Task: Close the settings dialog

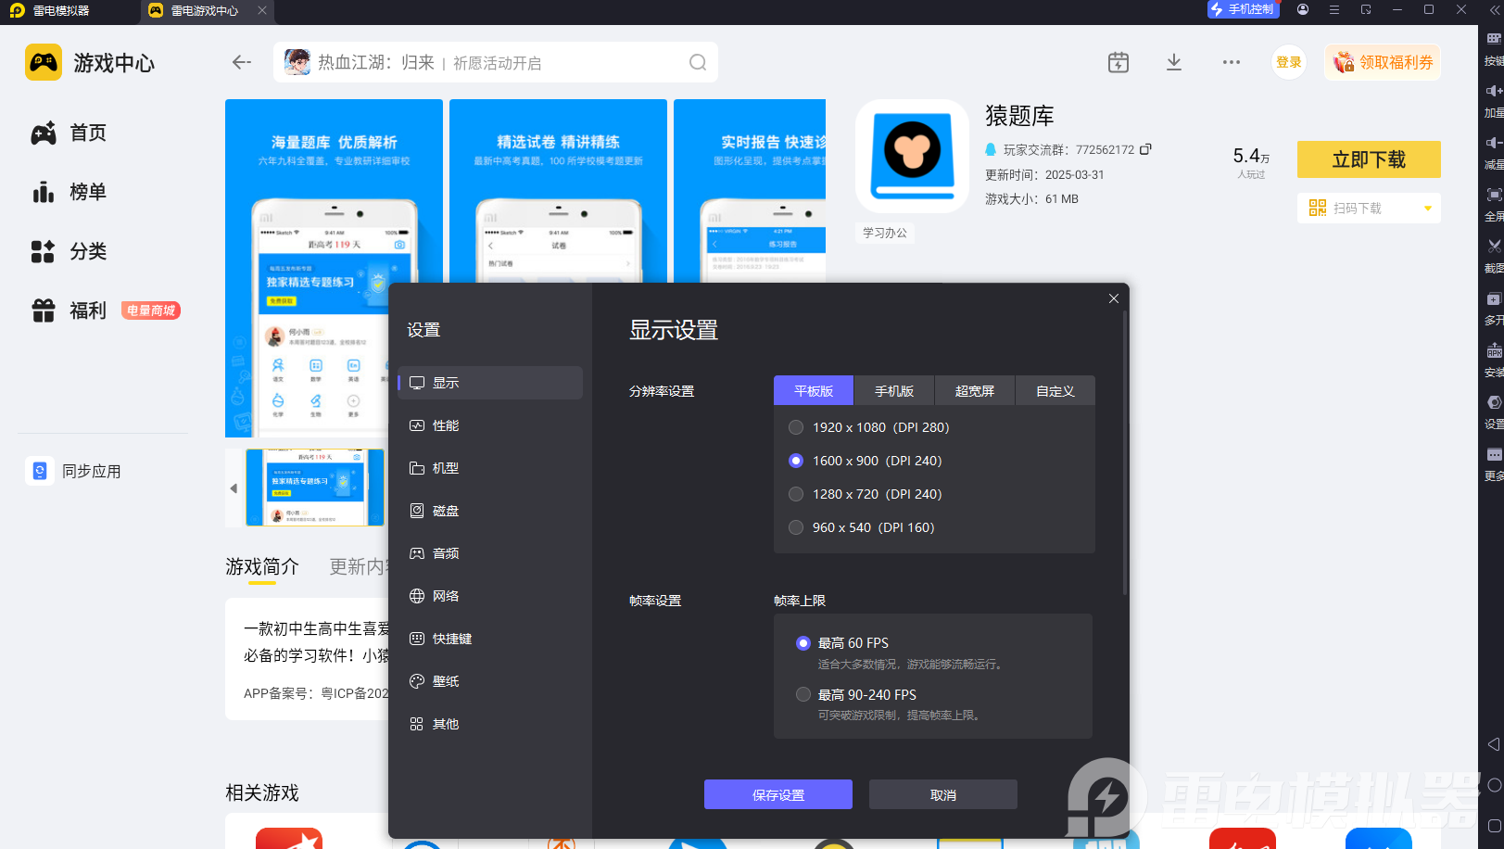Action: (x=1114, y=298)
